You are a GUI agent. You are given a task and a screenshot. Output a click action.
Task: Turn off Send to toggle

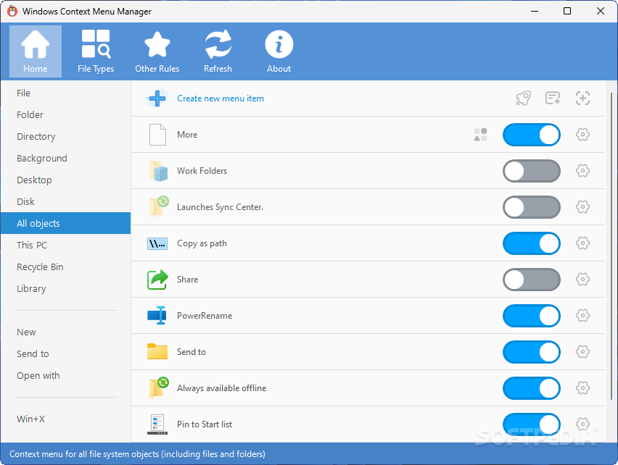pyautogui.click(x=531, y=352)
